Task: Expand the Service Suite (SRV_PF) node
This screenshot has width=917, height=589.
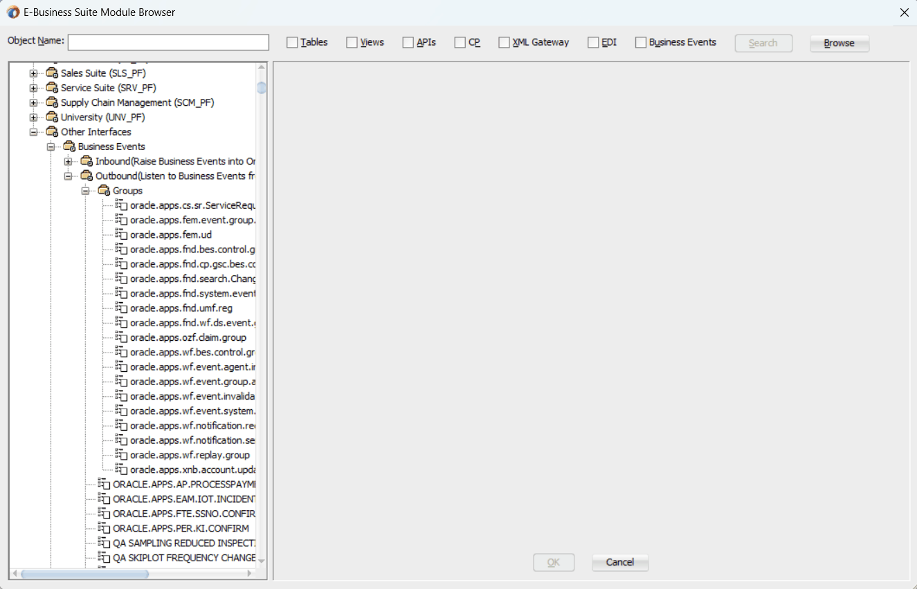Action: (x=33, y=88)
